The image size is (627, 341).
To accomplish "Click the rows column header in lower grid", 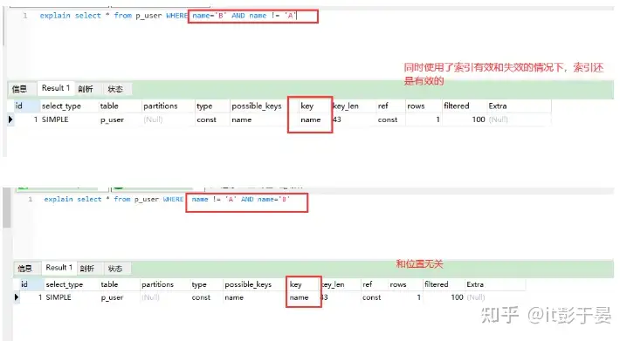I will click(406, 284).
